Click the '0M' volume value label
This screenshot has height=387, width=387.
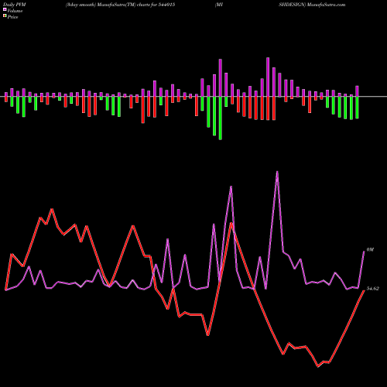(370, 250)
